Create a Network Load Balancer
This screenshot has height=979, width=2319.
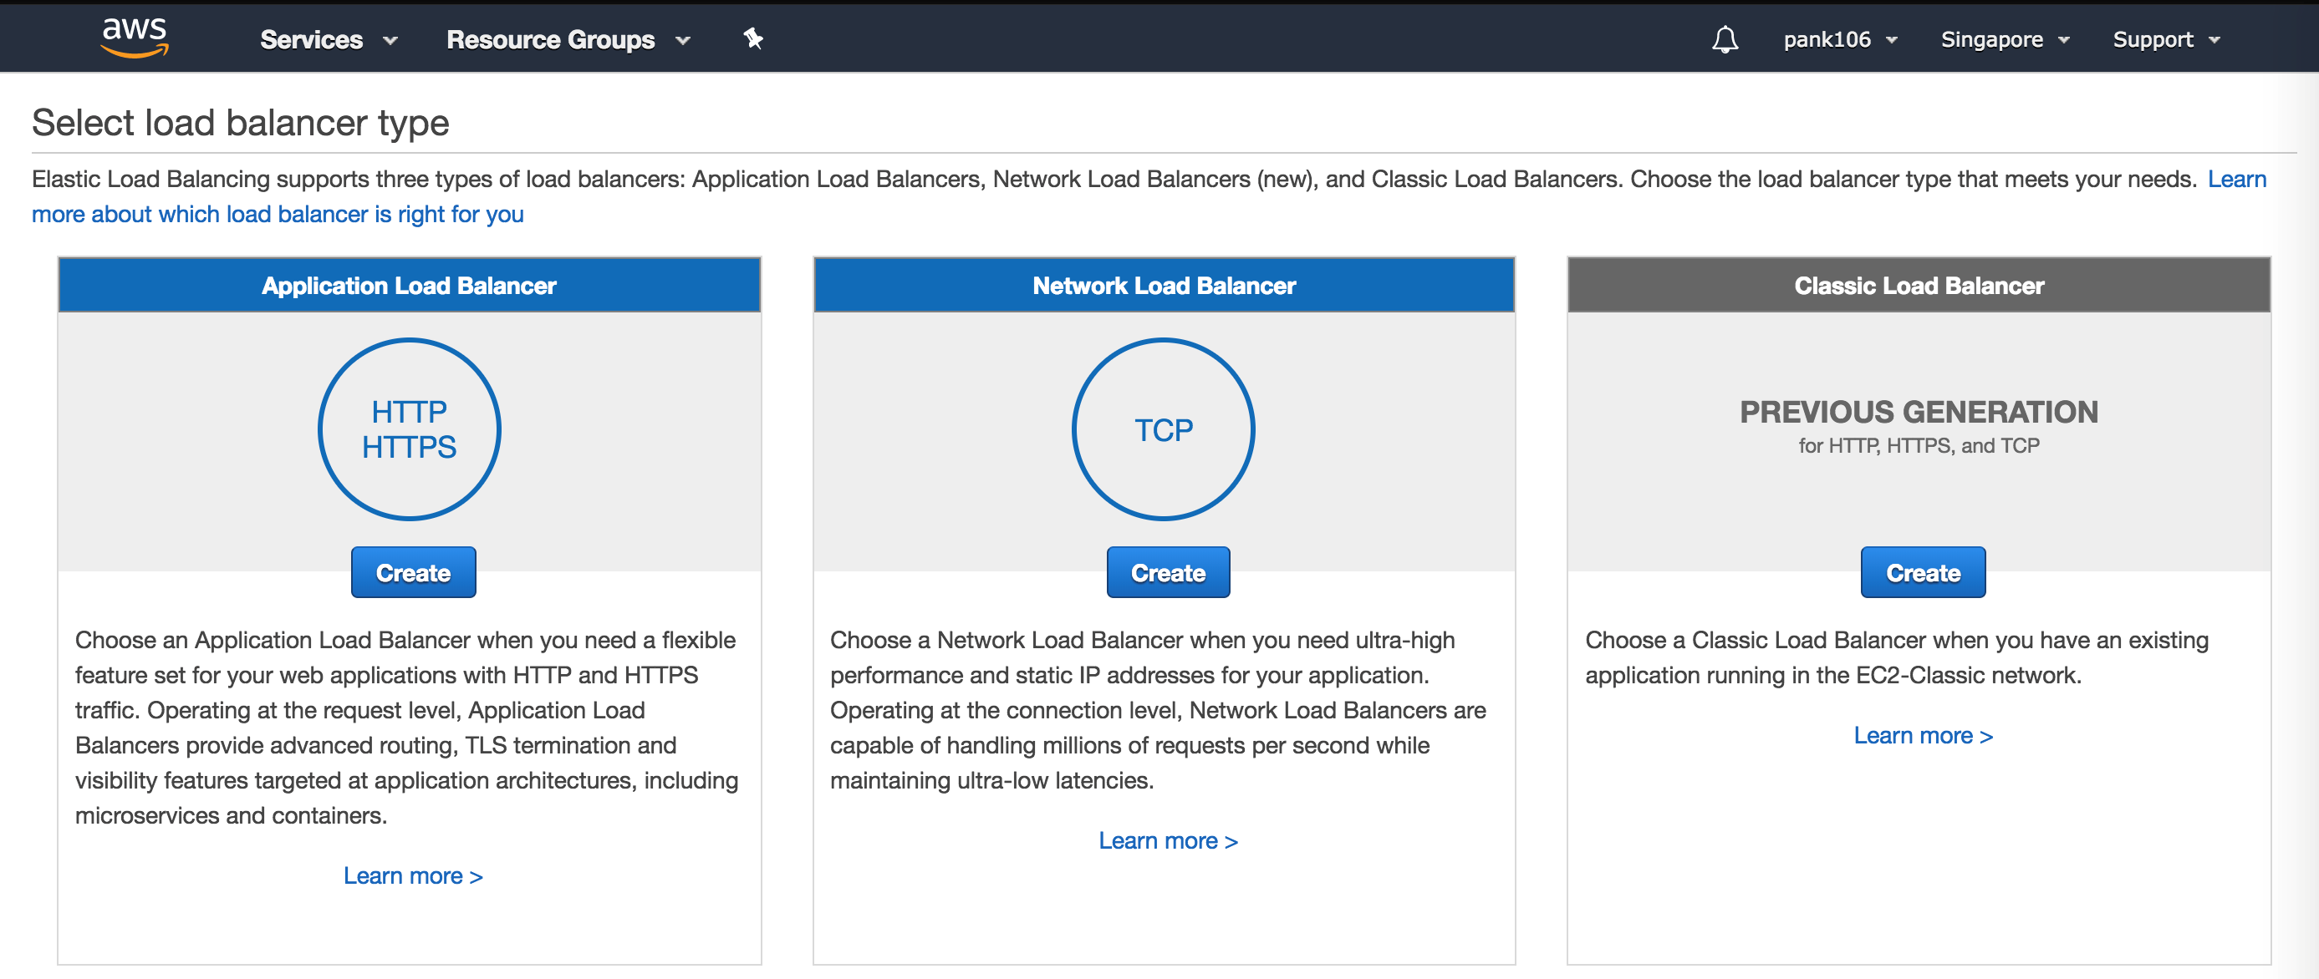(x=1168, y=572)
